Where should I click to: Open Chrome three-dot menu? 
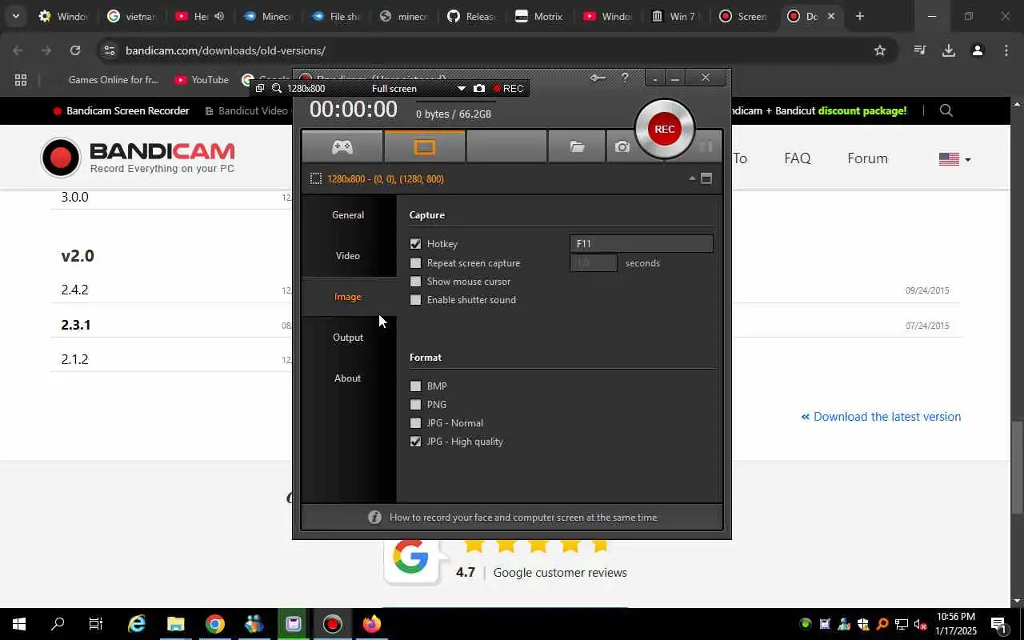1006,50
